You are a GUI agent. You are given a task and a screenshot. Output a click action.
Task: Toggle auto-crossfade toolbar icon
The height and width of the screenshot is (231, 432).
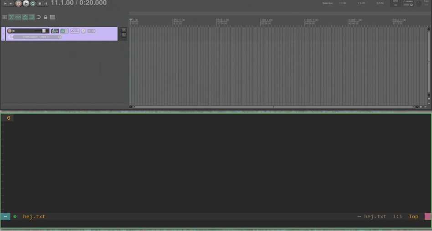click(11, 17)
